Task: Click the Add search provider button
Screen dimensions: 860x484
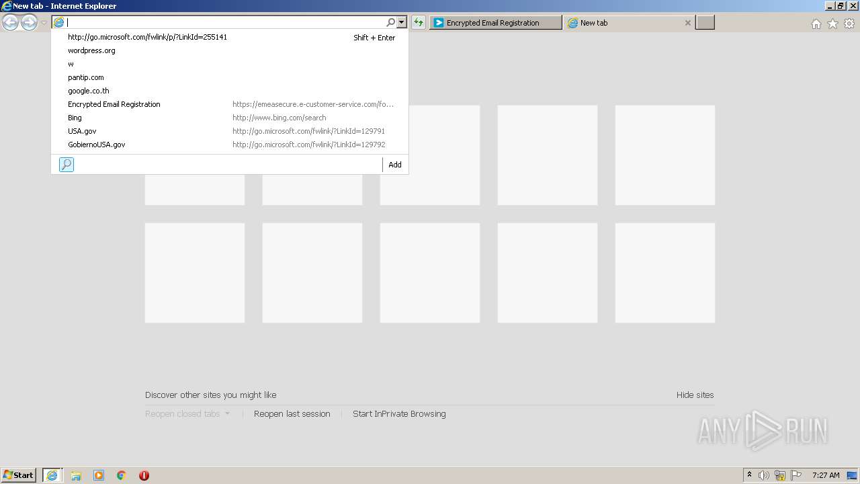Action: pos(395,165)
